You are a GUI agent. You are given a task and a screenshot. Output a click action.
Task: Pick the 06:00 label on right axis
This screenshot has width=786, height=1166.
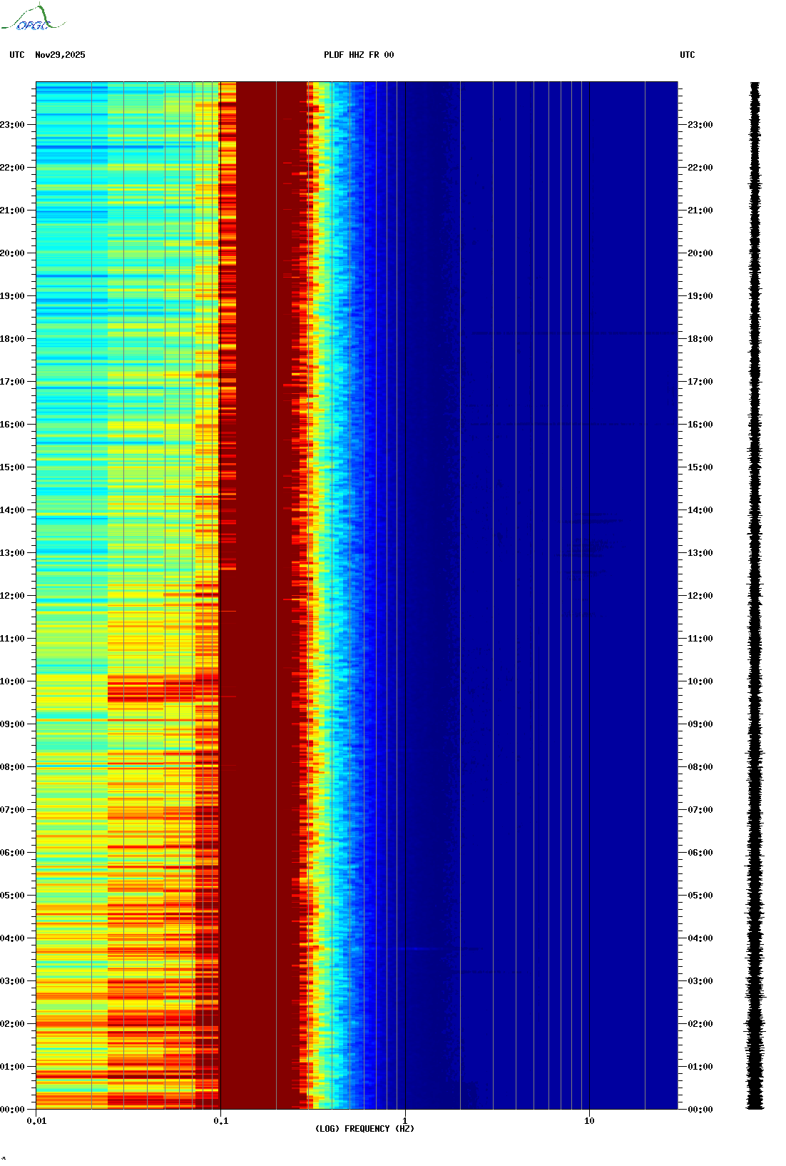point(700,853)
